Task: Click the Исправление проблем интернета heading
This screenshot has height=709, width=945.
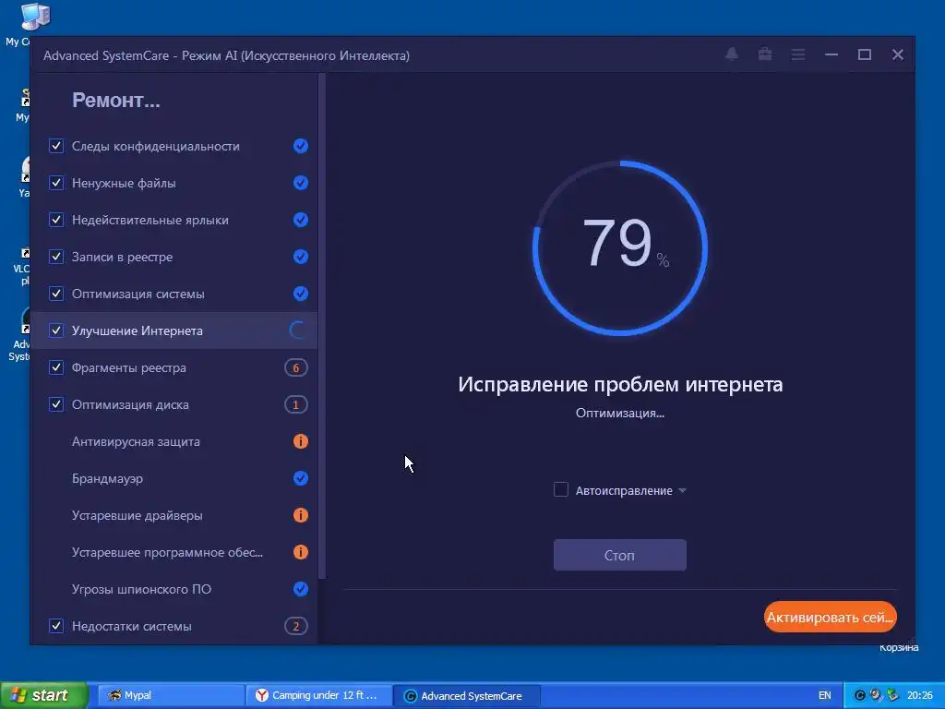Action: pyautogui.click(x=620, y=384)
